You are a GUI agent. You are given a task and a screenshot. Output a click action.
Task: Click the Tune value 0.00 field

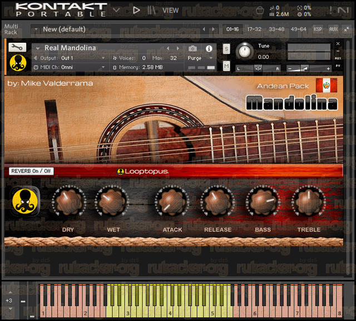point(263,57)
